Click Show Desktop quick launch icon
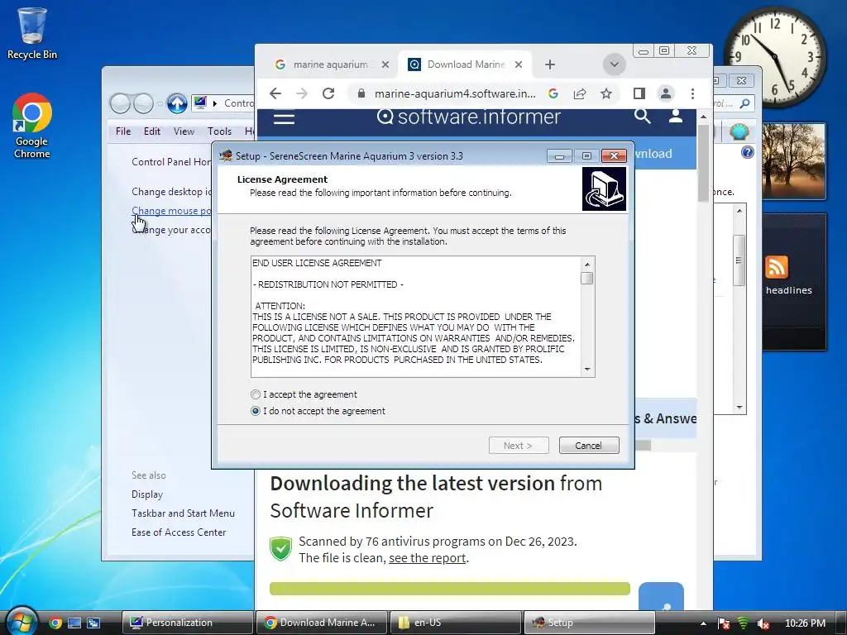Viewport: 847px width, 635px height. pyautogui.click(x=74, y=623)
